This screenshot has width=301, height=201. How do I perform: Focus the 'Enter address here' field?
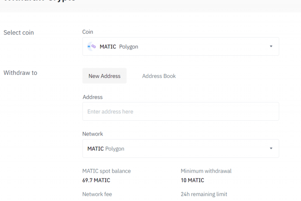coord(181,111)
